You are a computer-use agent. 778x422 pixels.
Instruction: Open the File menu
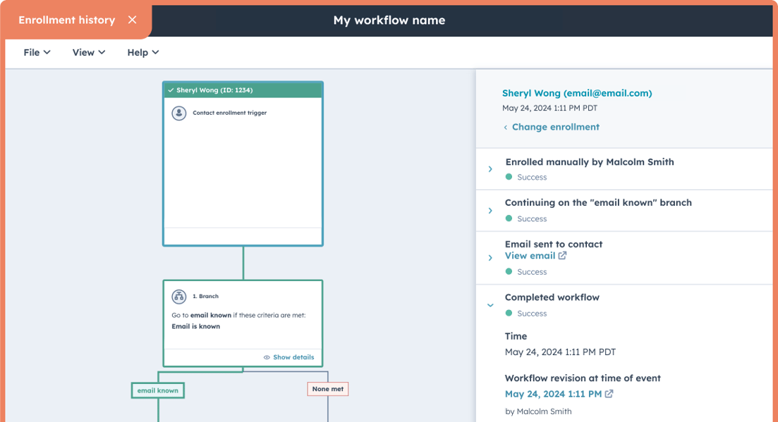pos(35,52)
